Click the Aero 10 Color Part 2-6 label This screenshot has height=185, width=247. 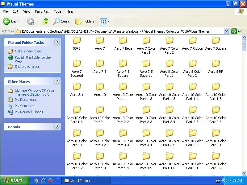pyautogui.click(x=216, y=120)
